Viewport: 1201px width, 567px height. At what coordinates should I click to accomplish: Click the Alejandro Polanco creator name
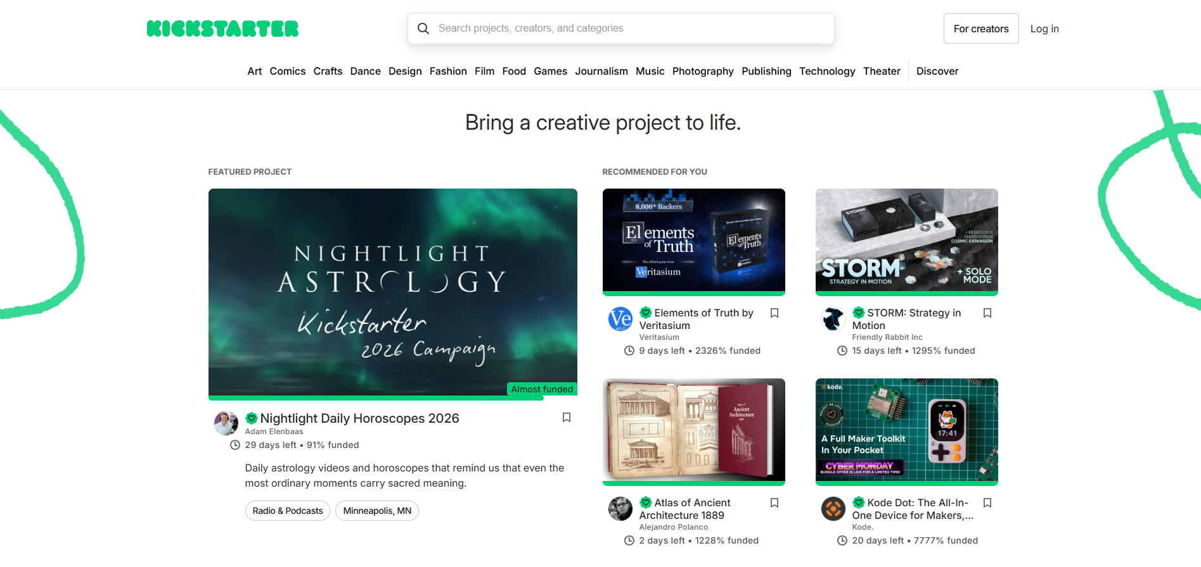click(x=674, y=527)
